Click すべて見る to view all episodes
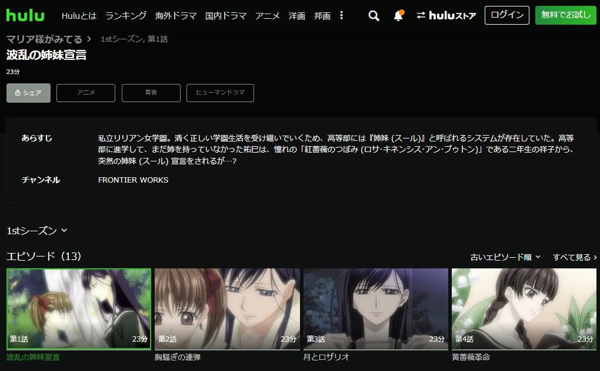Image resolution: width=600 pixels, height=371 pixels. [x=575, y=257]
